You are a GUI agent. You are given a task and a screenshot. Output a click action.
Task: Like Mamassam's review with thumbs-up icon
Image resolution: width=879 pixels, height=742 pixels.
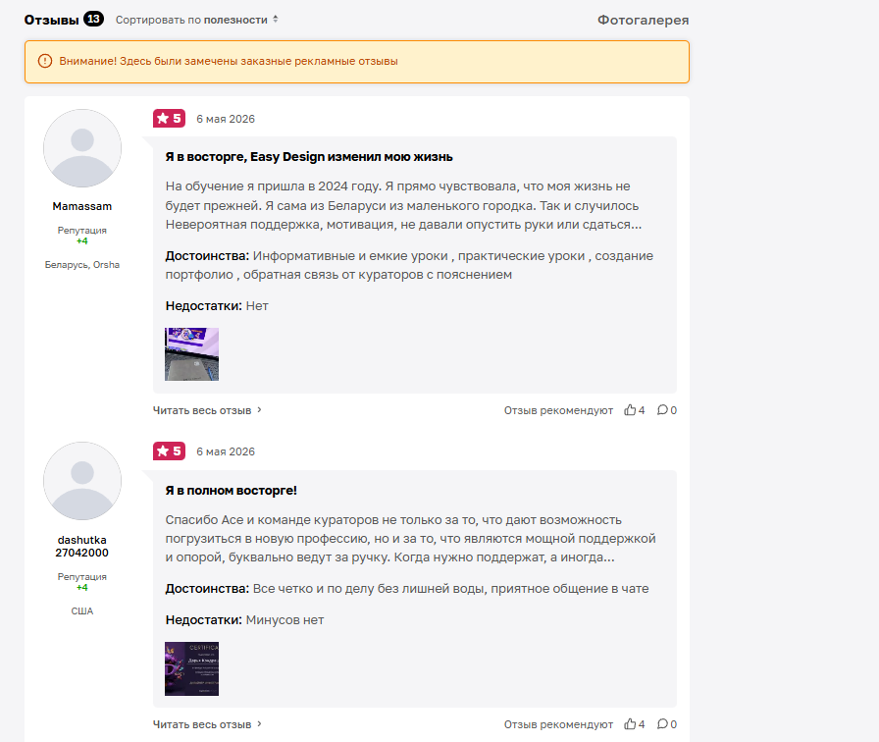click(630, 410)
